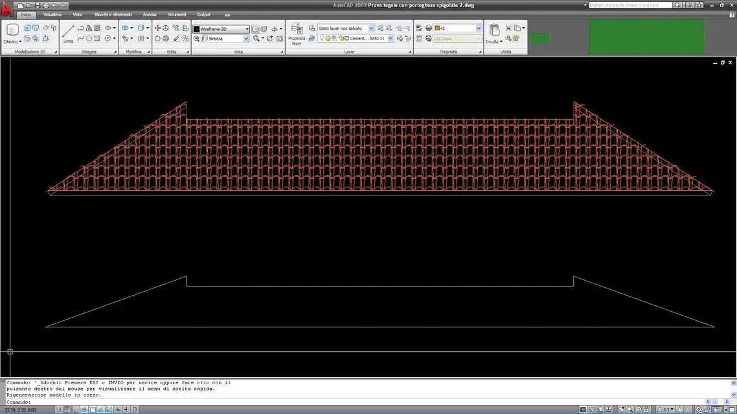Switch to the Visualizza ribbon tab

coord(52,14)
